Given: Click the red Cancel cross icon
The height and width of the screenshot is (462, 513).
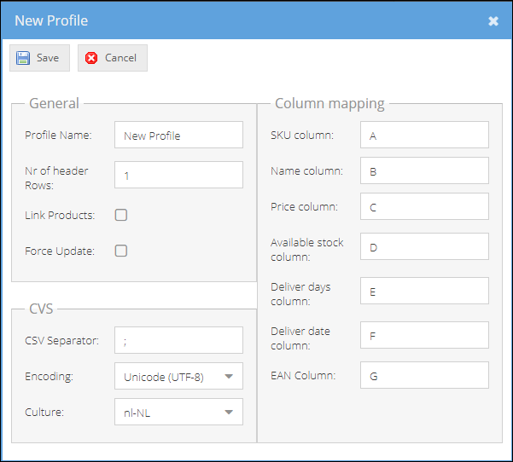Looking at the screenshot, I should pos(91,58).
